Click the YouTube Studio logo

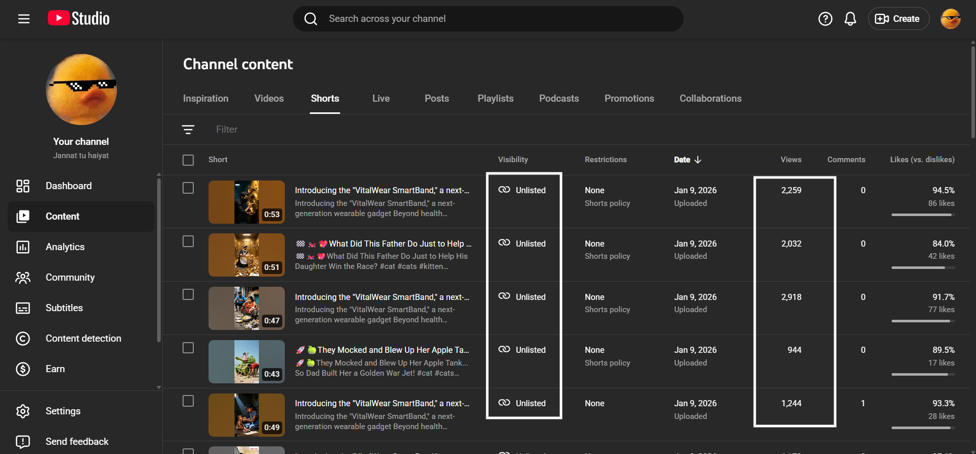[x=79, y=19]
